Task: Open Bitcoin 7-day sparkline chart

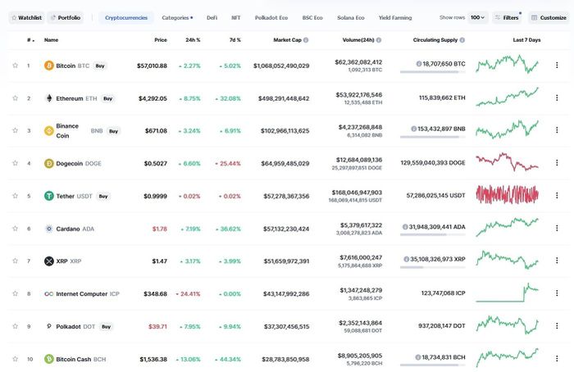Action: (507, 65)
